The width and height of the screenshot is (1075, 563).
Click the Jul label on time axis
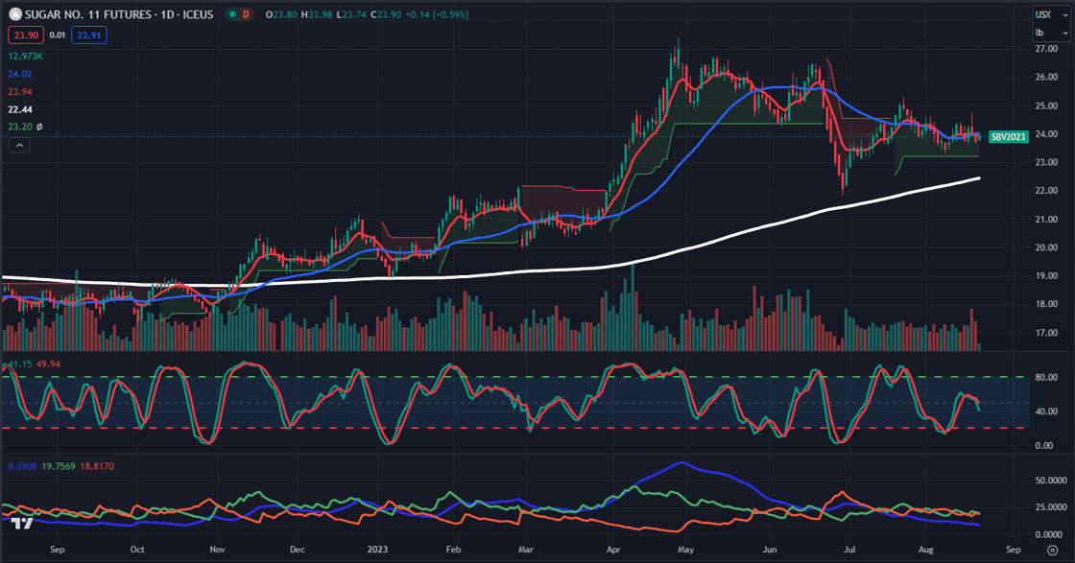[x=849, y=550]
